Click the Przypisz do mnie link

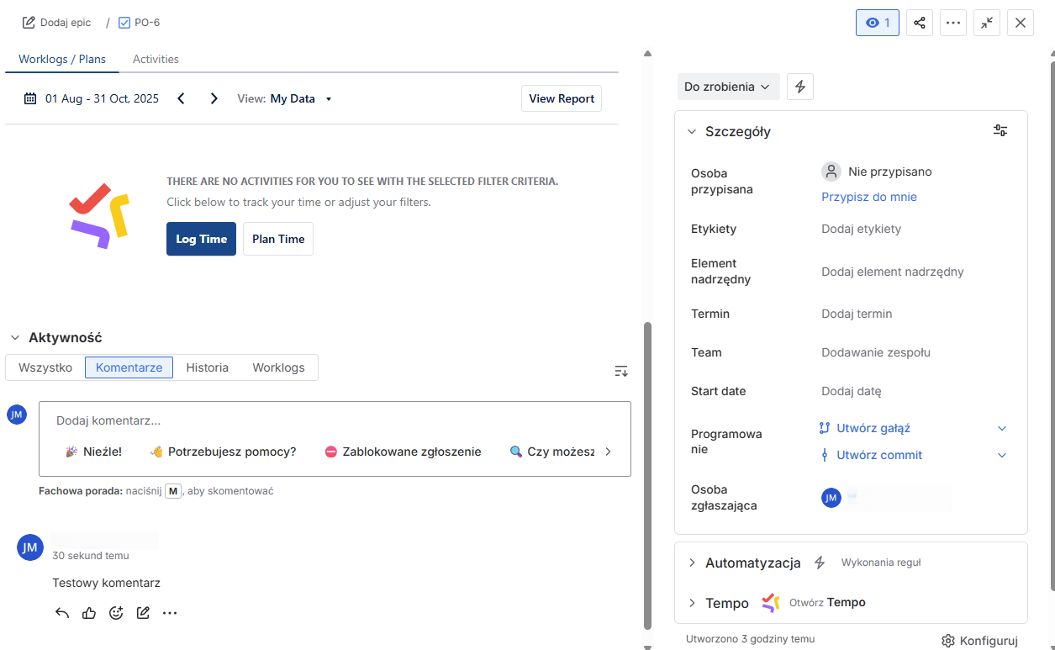[x=868, y=197]
